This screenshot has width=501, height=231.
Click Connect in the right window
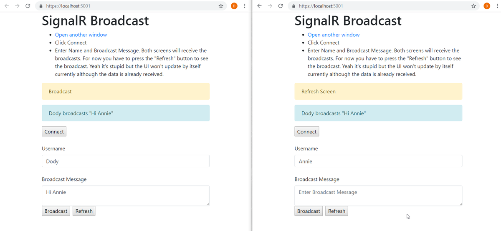click(x=306, y=132)
